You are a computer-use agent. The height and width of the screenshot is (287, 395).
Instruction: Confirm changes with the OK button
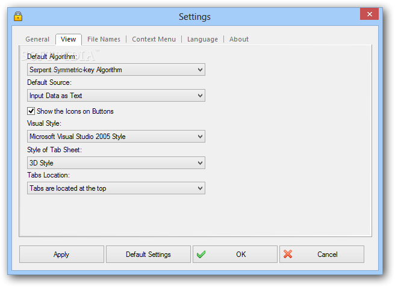tap(235, 255)
